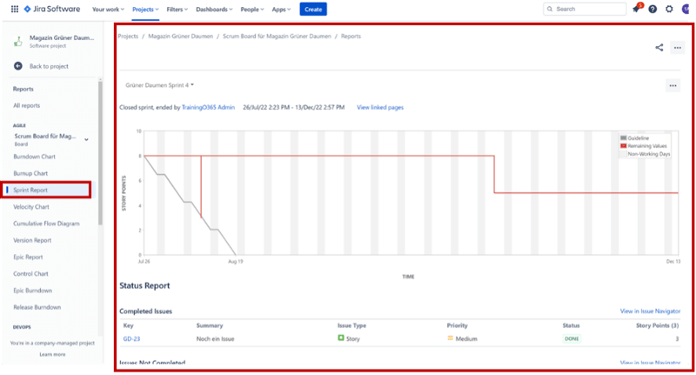Click the Reports breadcrumb

point(351,37)
